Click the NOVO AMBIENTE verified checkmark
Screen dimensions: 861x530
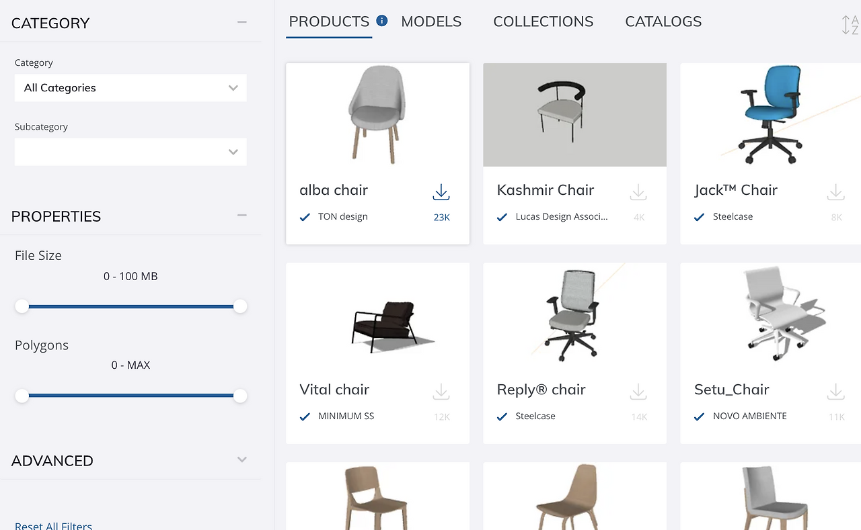coord(700,416)
